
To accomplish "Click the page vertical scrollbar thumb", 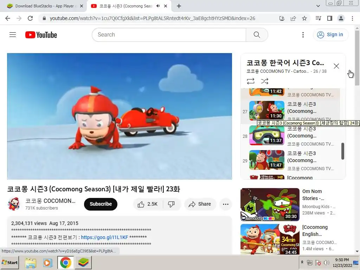I will (x=357, y=58).
